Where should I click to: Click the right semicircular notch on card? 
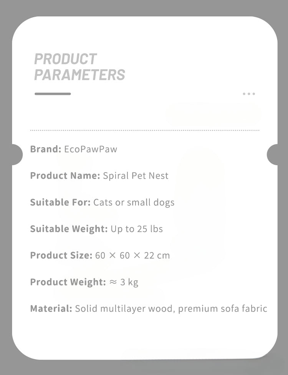coord(272,154)
